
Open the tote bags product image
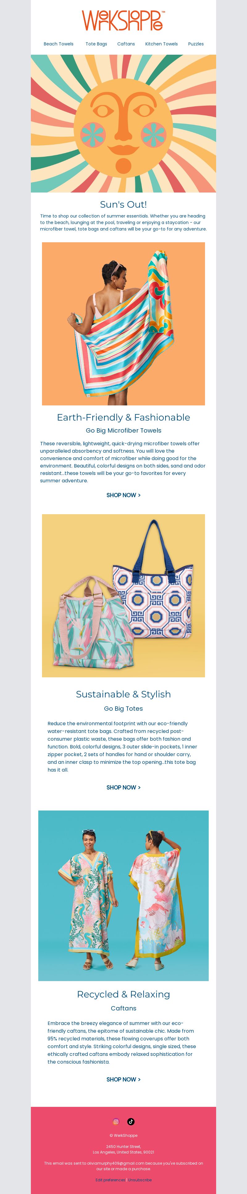coord(123,596)
